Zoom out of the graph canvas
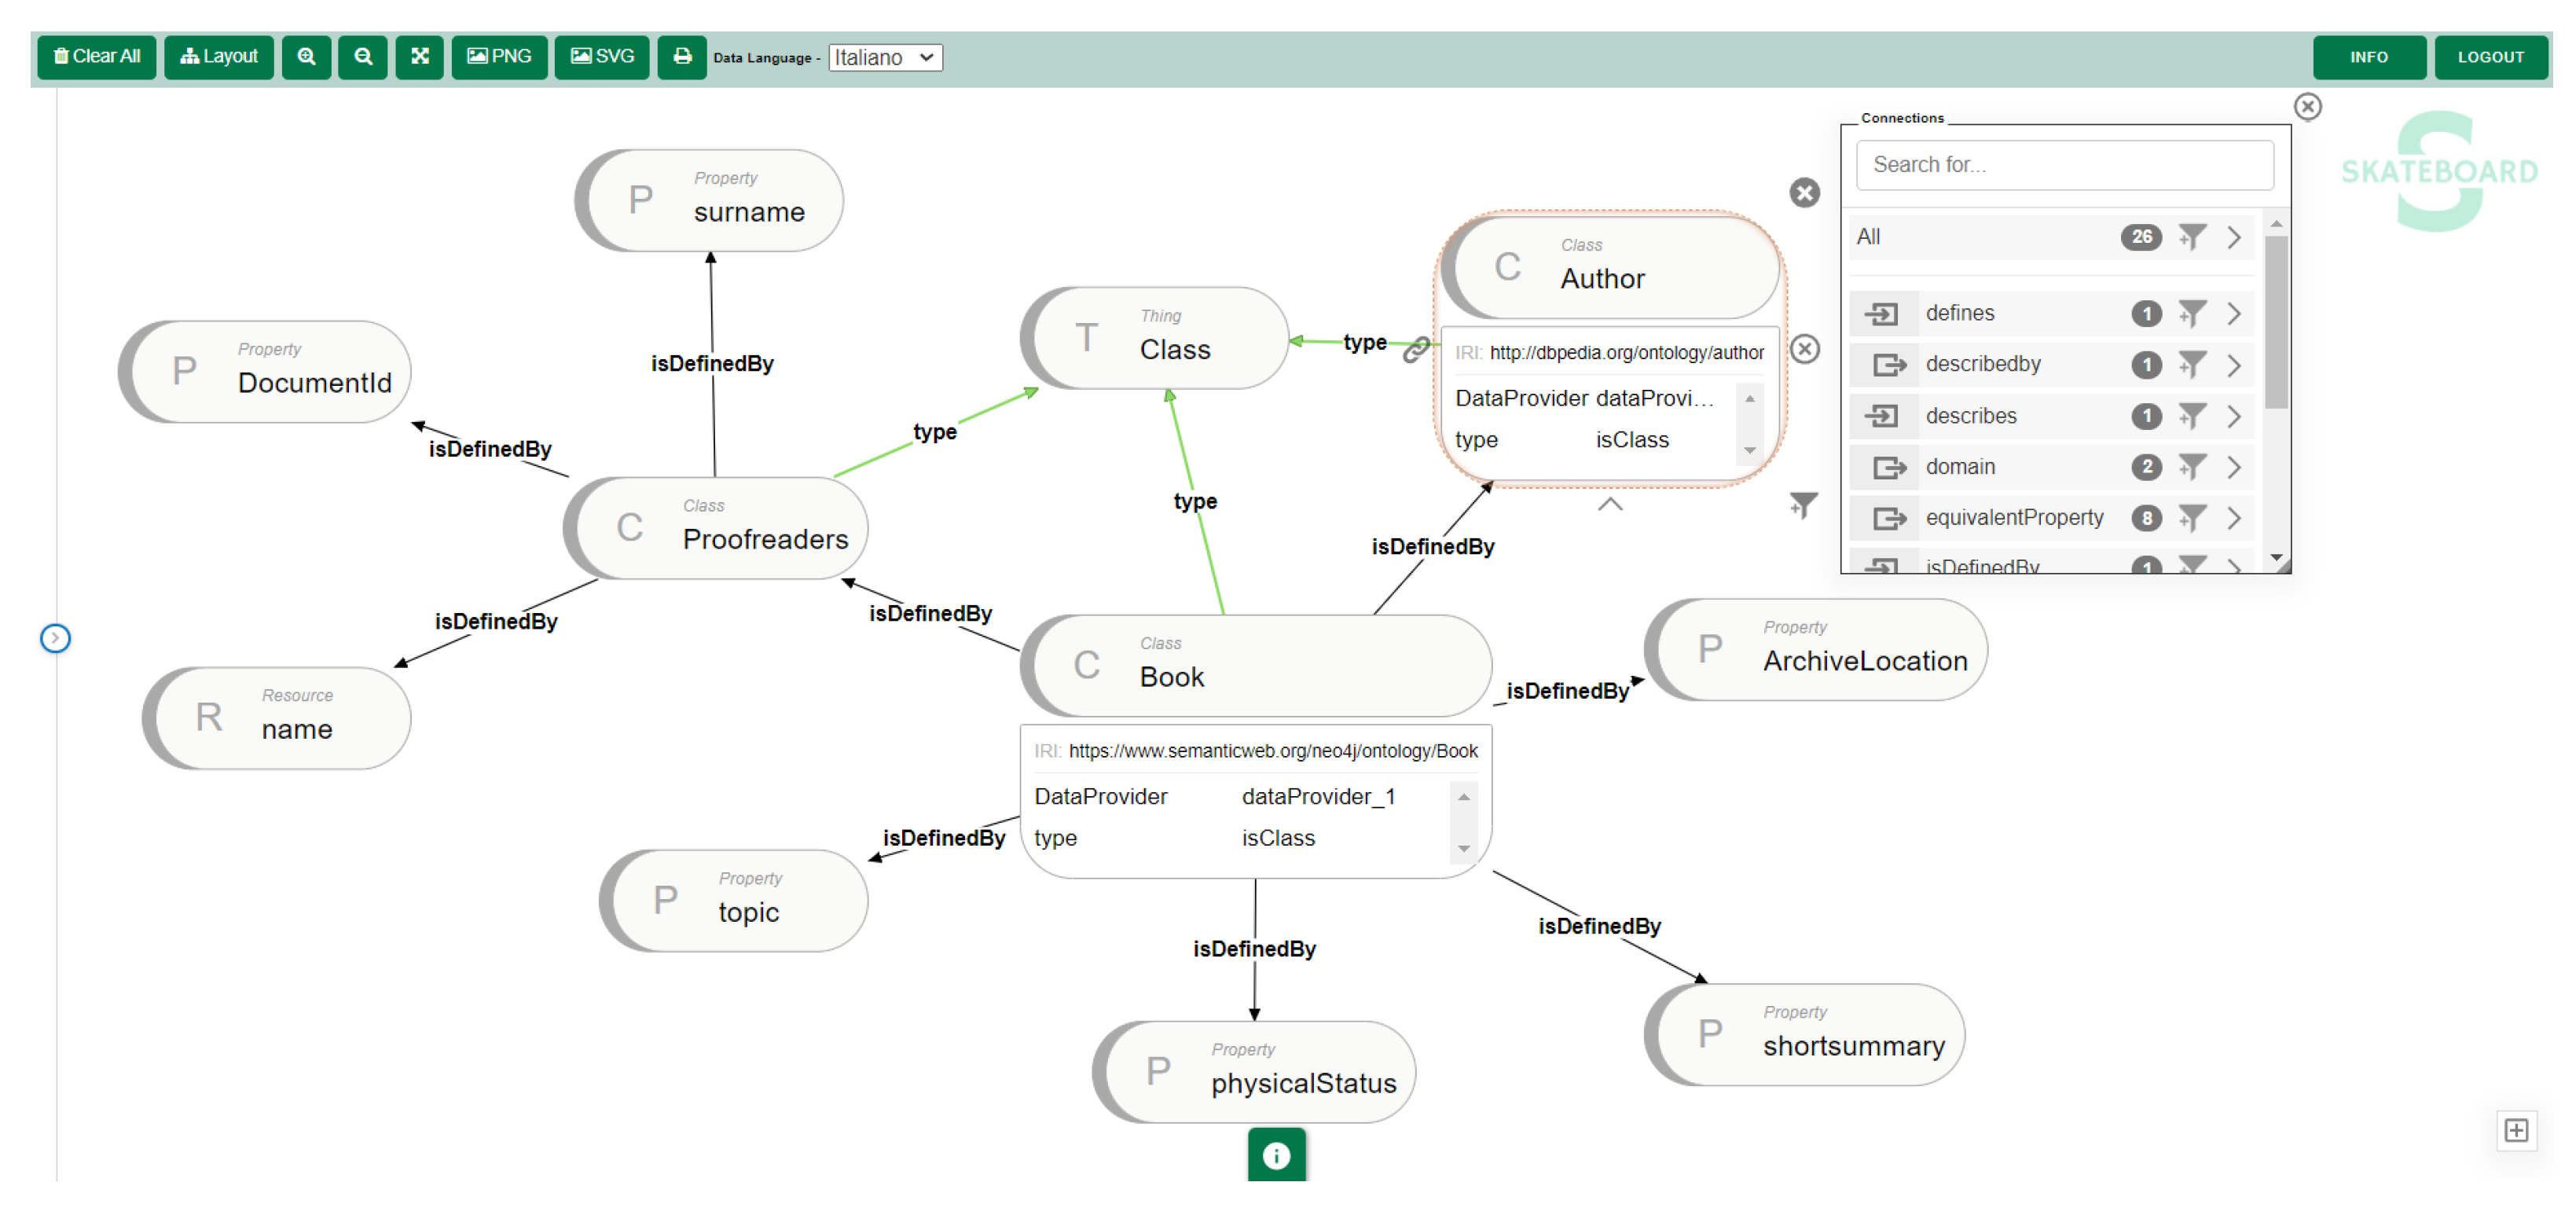Viewport: 2576px width, 1215px height. [363, 56]
